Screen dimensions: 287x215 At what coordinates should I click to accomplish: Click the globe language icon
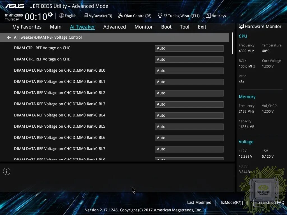61,16
